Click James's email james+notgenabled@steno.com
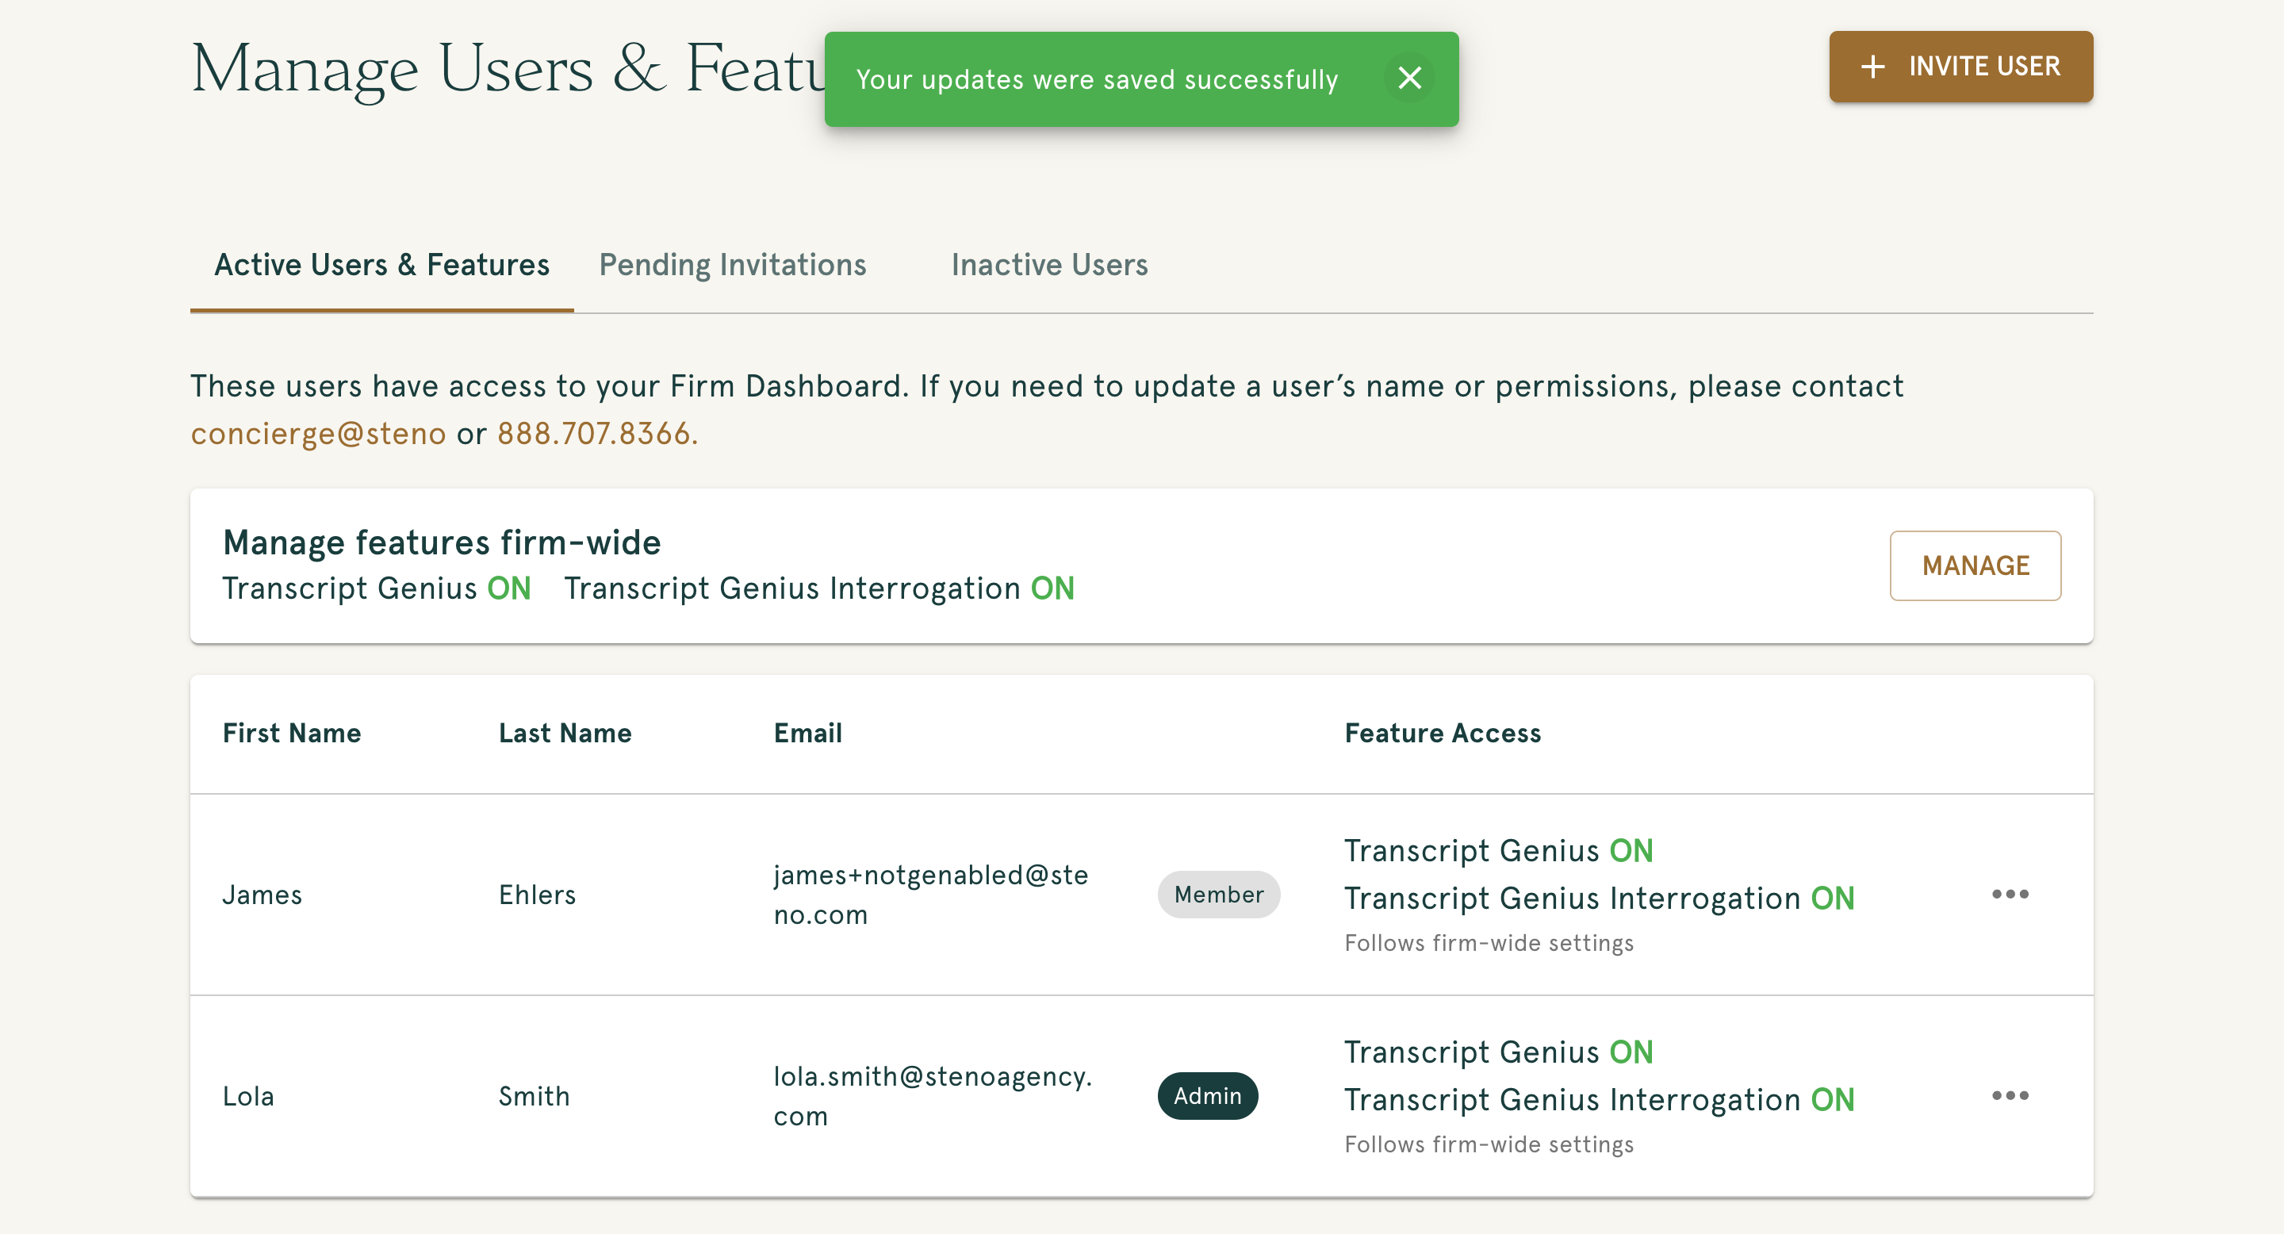 point(933,894)
